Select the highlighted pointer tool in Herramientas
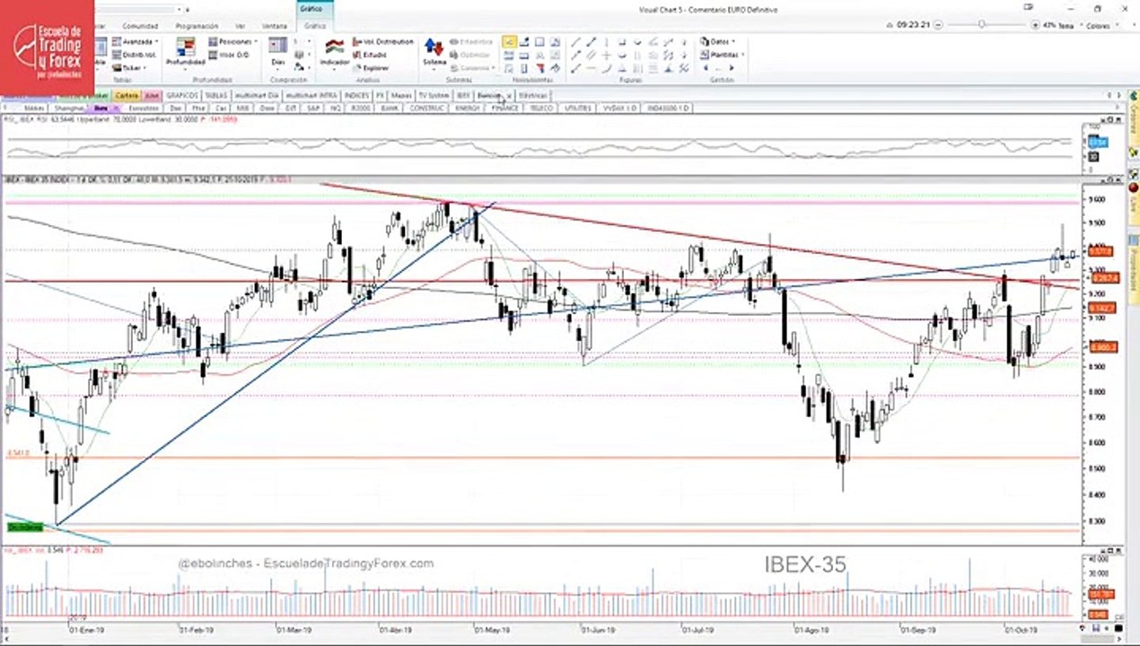The image size is (1140, 646). pos(509,41)
